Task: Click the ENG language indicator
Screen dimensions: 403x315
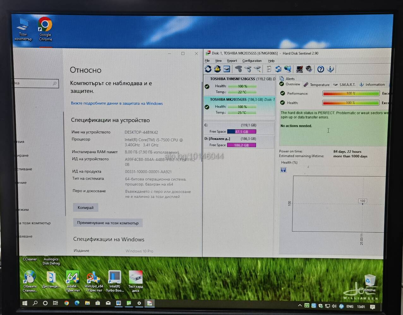Action: tap(350, 306)
